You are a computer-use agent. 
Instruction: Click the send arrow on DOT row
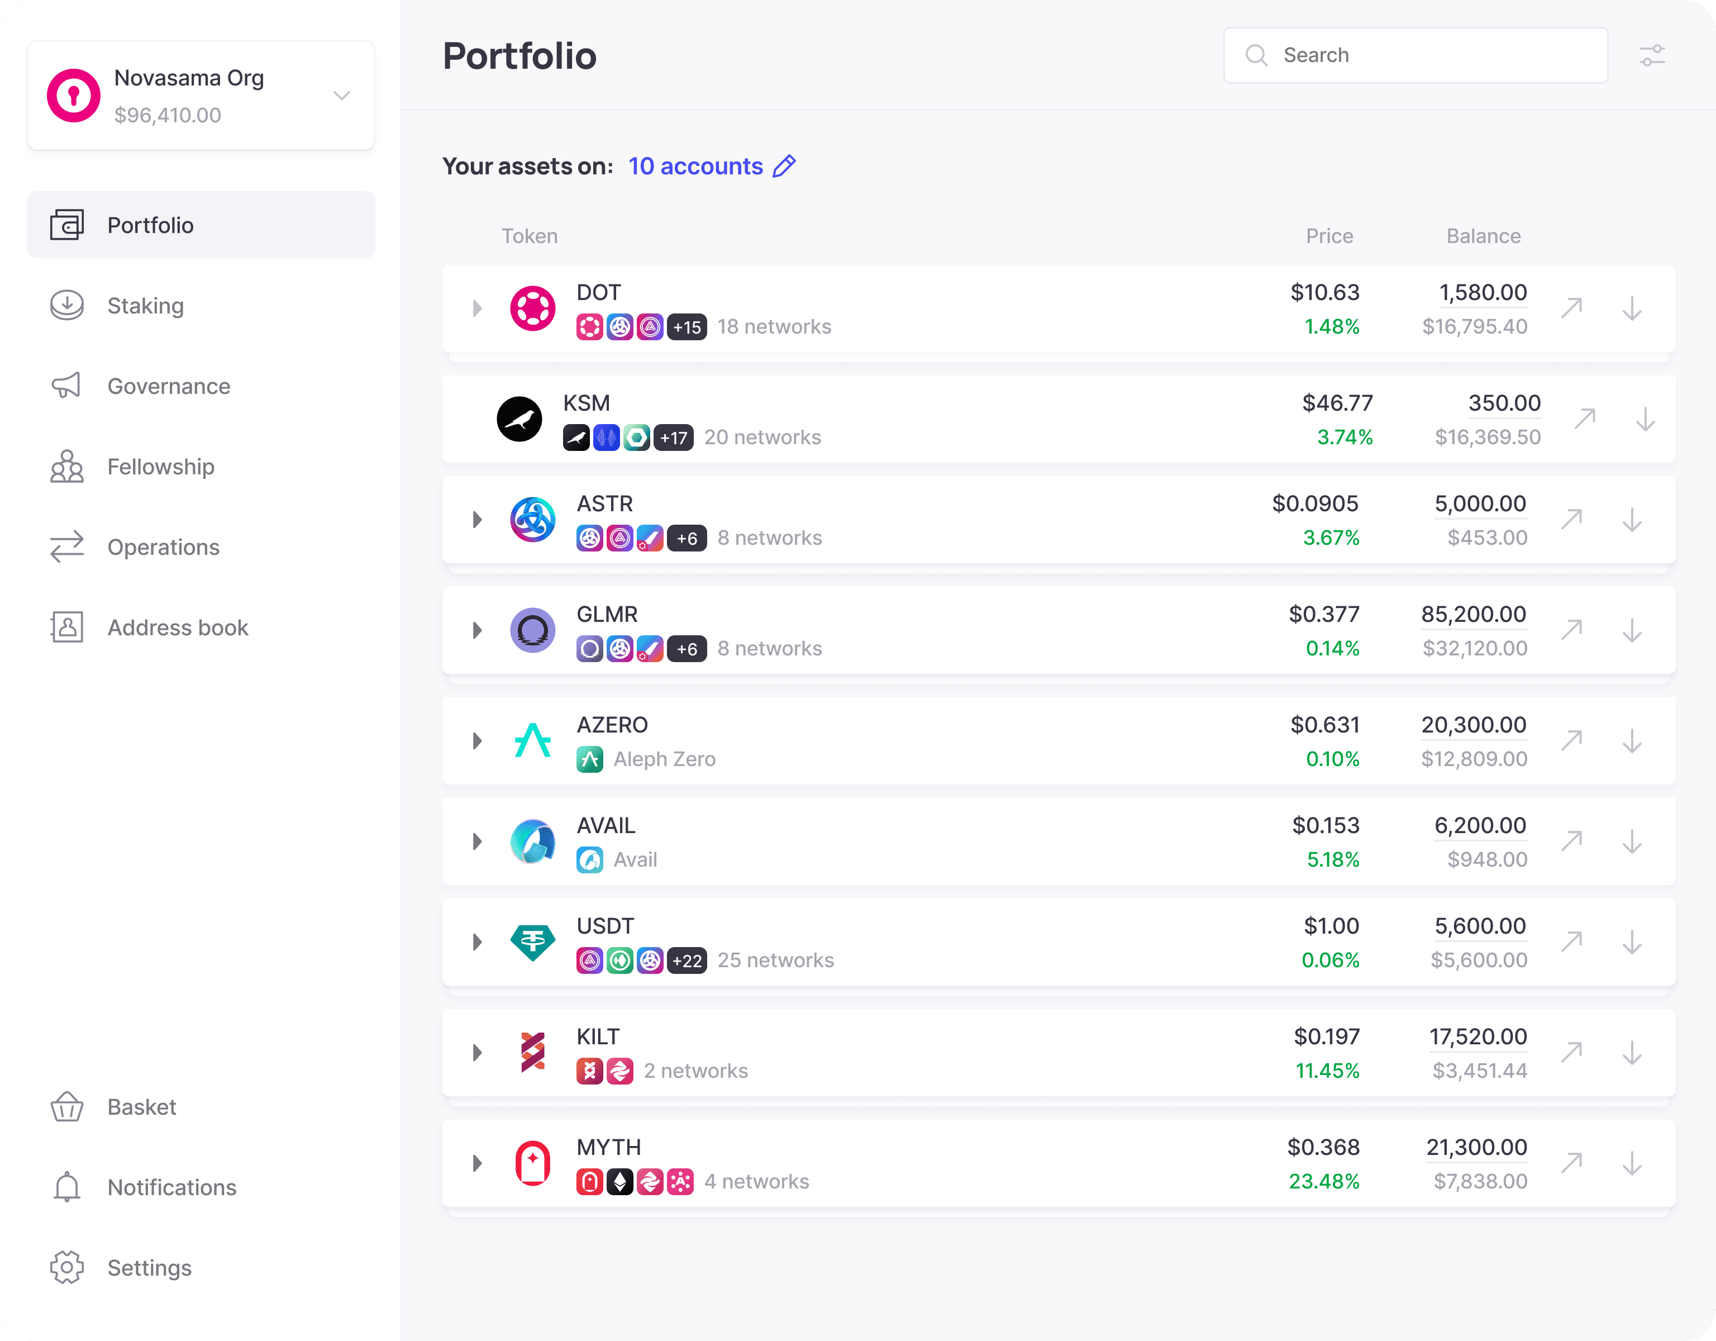click(x=1571, y=308)
